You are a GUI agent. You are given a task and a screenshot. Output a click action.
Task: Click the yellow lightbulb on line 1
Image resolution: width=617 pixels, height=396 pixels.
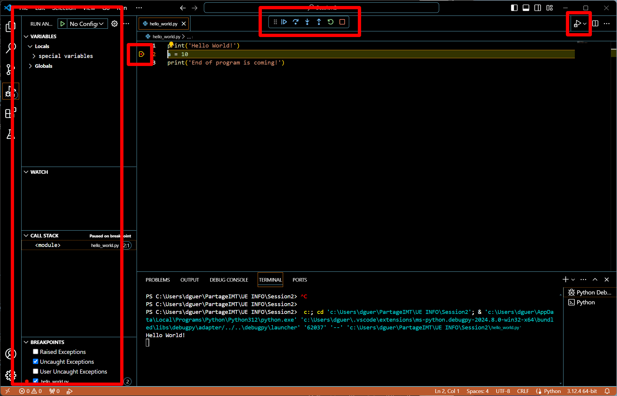click(x=171, y=44)
